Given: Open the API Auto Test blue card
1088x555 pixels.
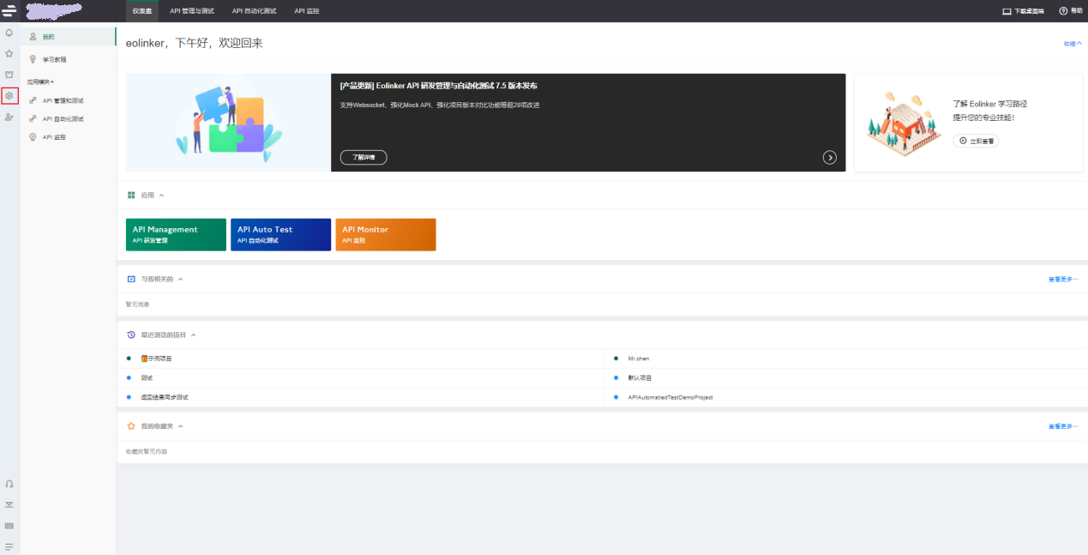Looking at the screenshot, I should click(280, 234).
